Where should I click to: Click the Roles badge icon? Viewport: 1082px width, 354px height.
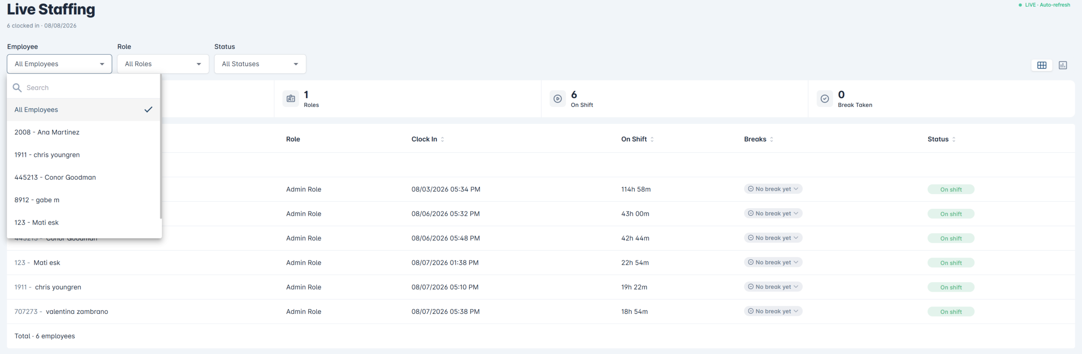pyautogui.click(x=291, y=99)
